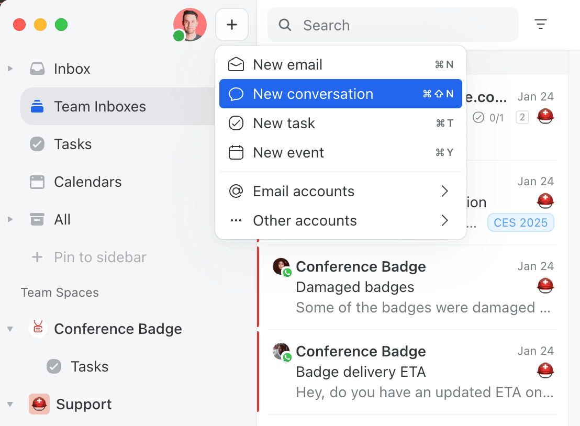Open Conference Badge team space
The height and width of the screenshot is (426, 580).
[118, 329]
